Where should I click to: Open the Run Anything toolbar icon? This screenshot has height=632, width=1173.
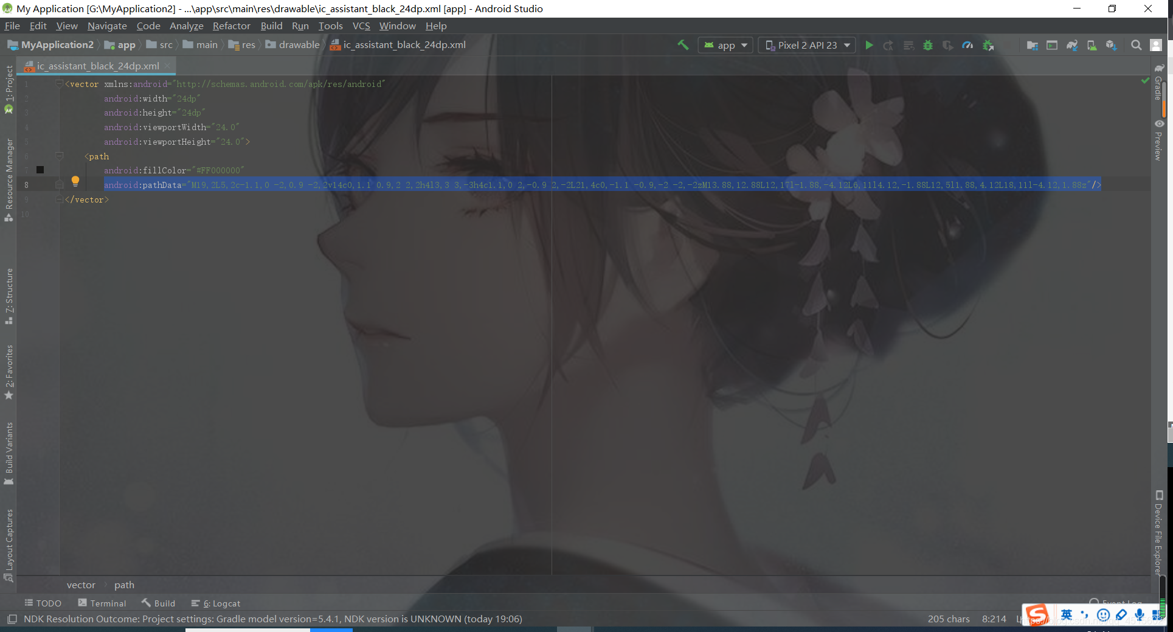(x=1052, y=45)
